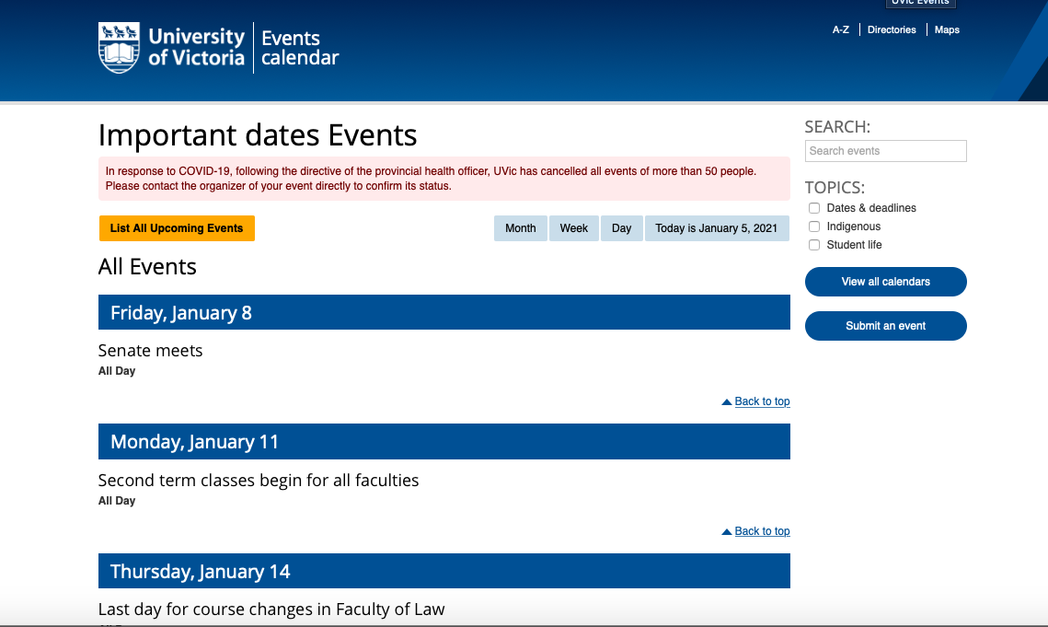Click the View all calendars button
Image resolution: width=1048 pixels, height=627 pixels.
point(885,282)
